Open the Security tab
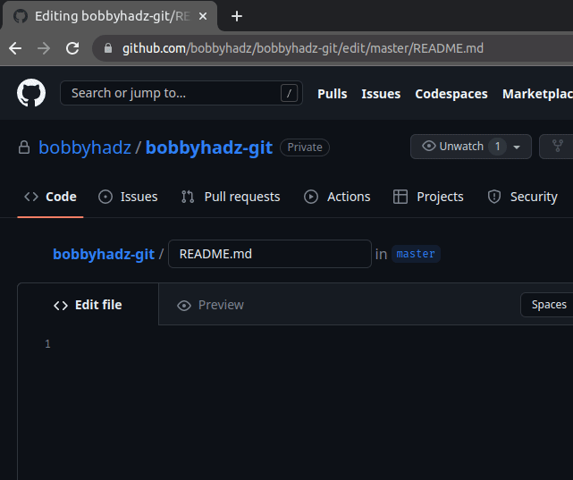The image size is (573, 480). coord(523,197)
